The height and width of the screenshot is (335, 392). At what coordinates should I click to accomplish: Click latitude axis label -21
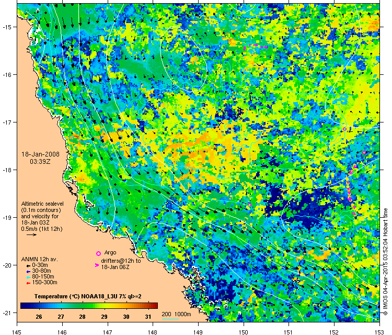click(x=6, y=312)
